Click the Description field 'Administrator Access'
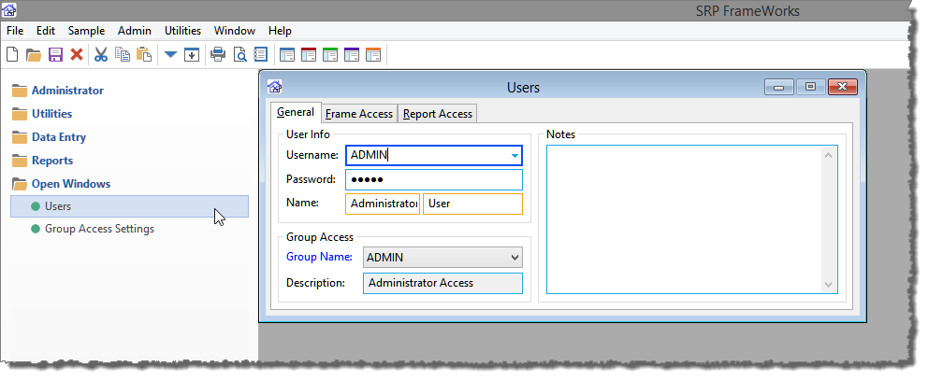Viewport: 928px width, 380px height. (x=442, y=283)
